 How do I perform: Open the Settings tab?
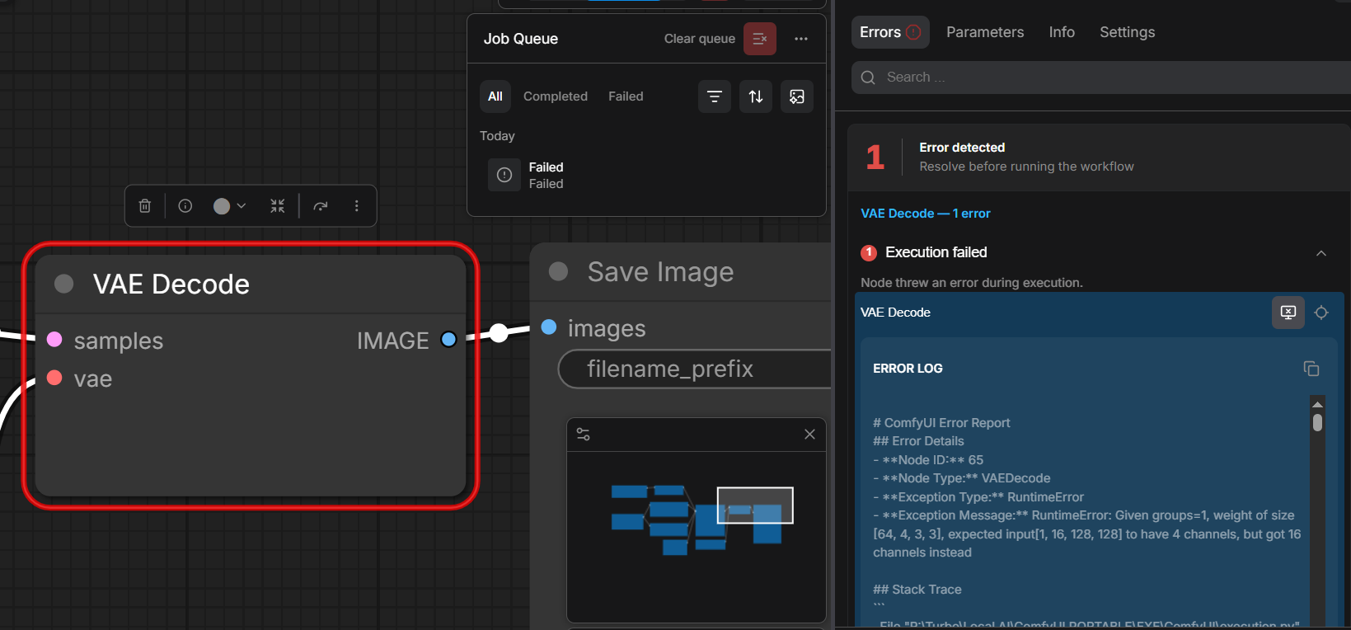1127,32
